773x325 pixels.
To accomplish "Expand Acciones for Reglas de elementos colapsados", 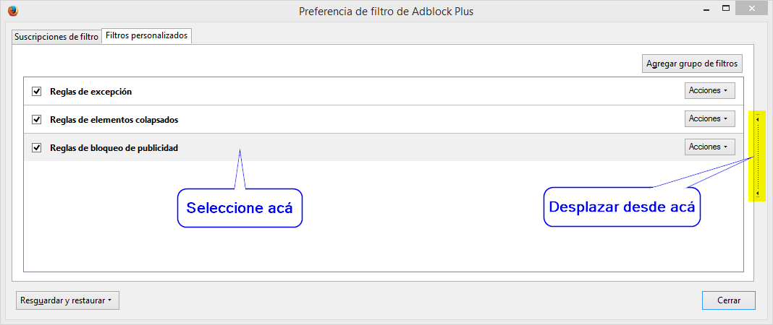I will click(709, 119).
